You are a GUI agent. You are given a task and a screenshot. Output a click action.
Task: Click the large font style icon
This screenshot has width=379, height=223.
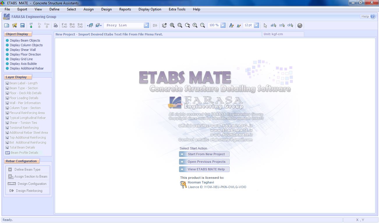click(x=231, y=26)
